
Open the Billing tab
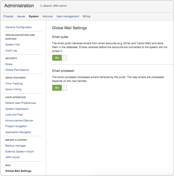point(86,16)
